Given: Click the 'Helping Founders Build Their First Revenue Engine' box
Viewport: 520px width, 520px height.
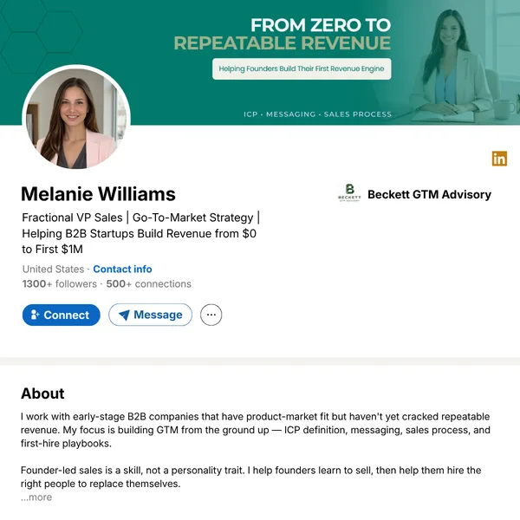Looking at the screenshot, I should click(302, 69).
